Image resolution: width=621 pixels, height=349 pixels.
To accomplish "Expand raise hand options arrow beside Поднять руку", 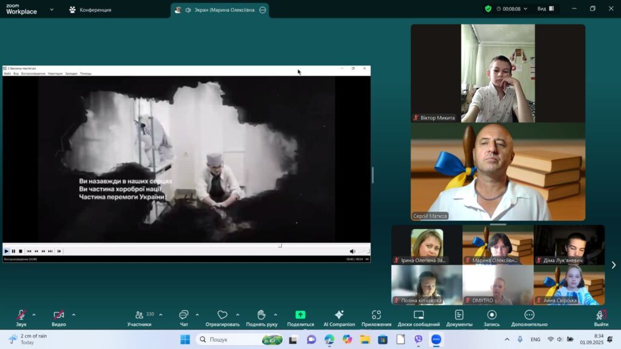I will pyautogui.click(x=276, y=315).
